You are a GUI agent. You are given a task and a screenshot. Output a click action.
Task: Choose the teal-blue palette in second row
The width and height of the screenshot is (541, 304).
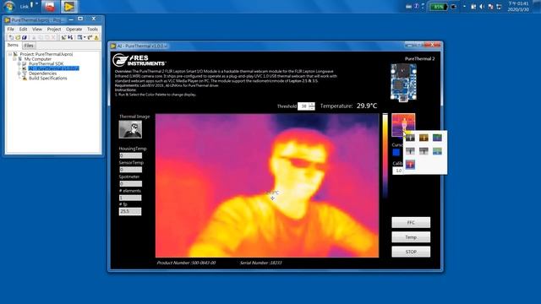pyautogui.click(x=437, y=151)
